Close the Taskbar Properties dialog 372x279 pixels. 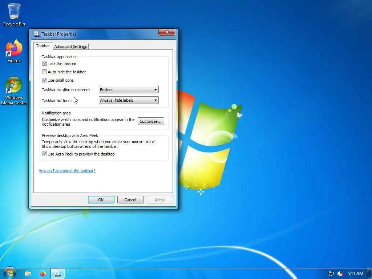point(166,32)
